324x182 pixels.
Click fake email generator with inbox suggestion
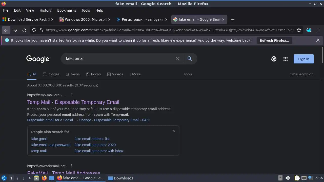[x=99, y=151]
